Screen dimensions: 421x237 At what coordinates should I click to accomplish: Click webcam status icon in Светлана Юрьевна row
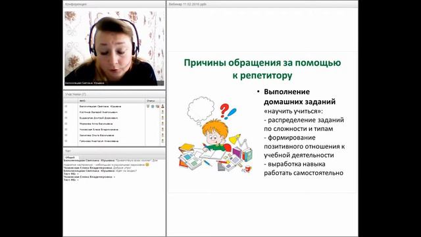tap(158, 107)
